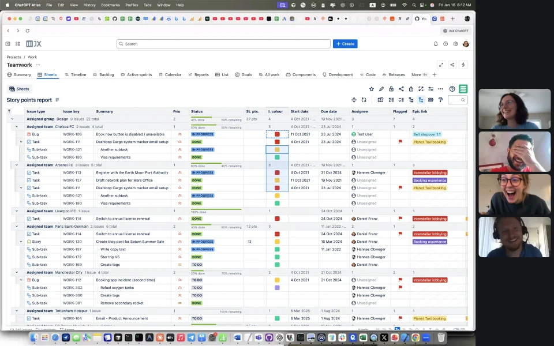Toggle the Jira sidebar panel icon

point(8,44)
